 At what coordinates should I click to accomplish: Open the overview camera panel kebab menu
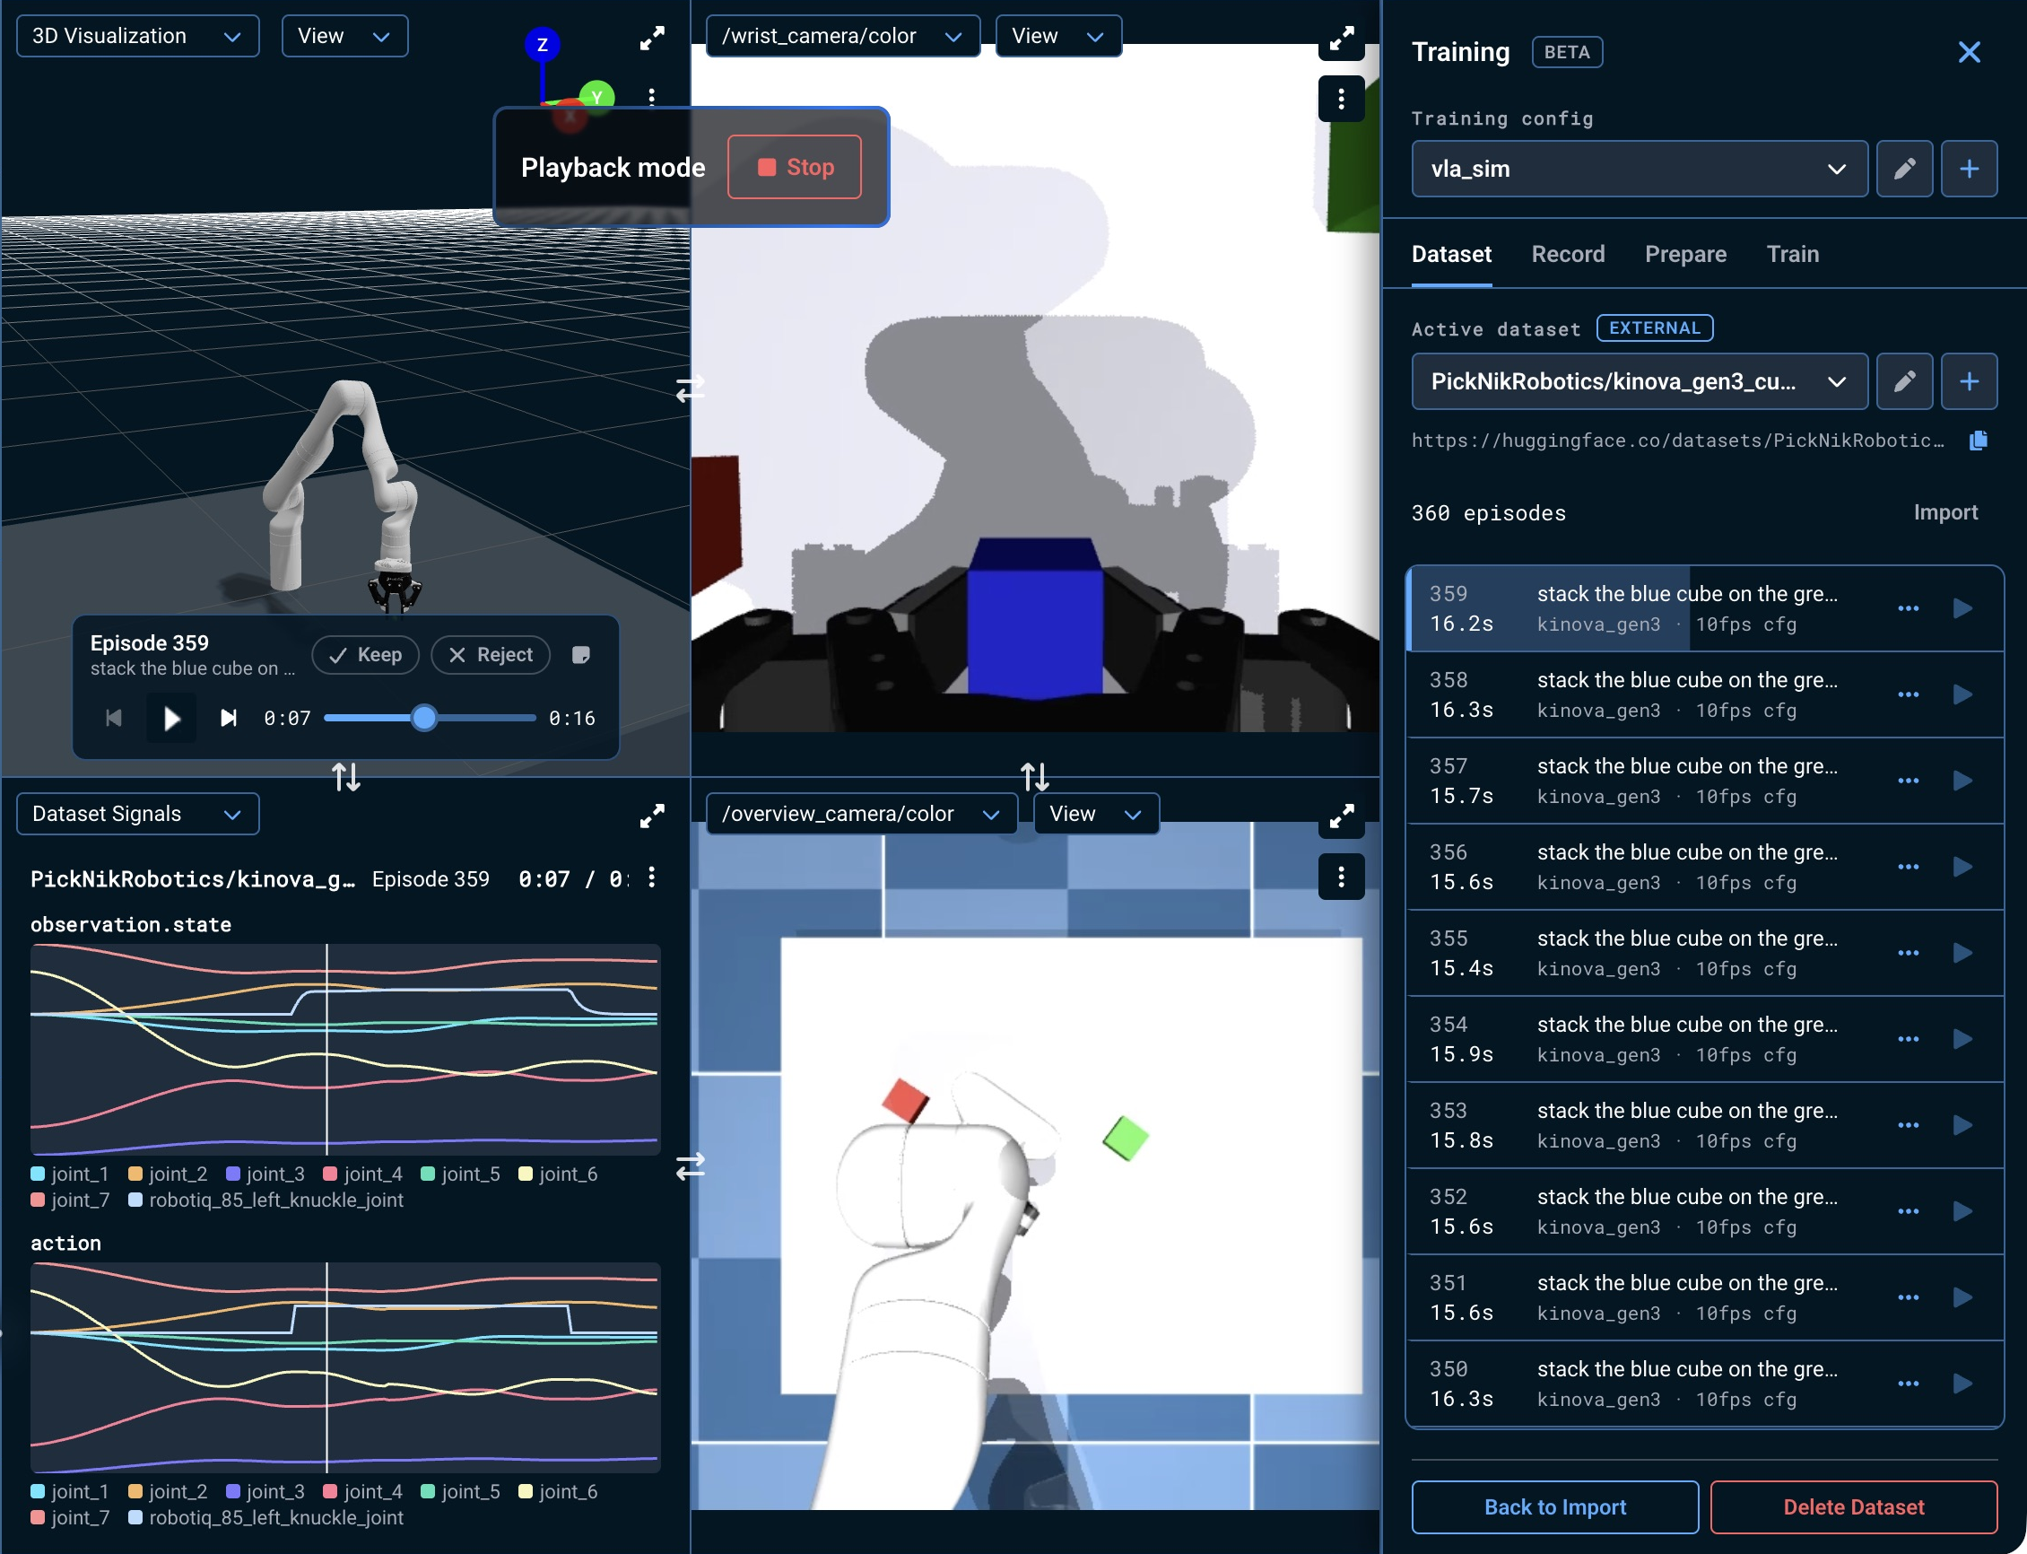(x=1341, y=877)
